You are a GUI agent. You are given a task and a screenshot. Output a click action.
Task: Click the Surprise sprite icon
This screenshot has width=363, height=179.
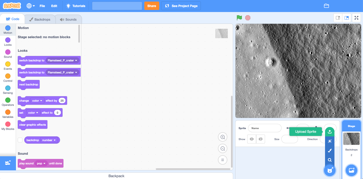click(330, 141)
